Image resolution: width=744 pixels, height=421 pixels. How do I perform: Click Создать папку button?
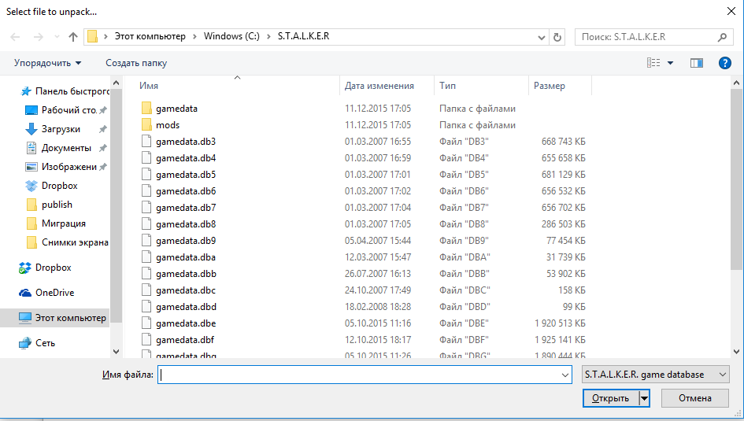pyautogui.click(x=136, y=63)
